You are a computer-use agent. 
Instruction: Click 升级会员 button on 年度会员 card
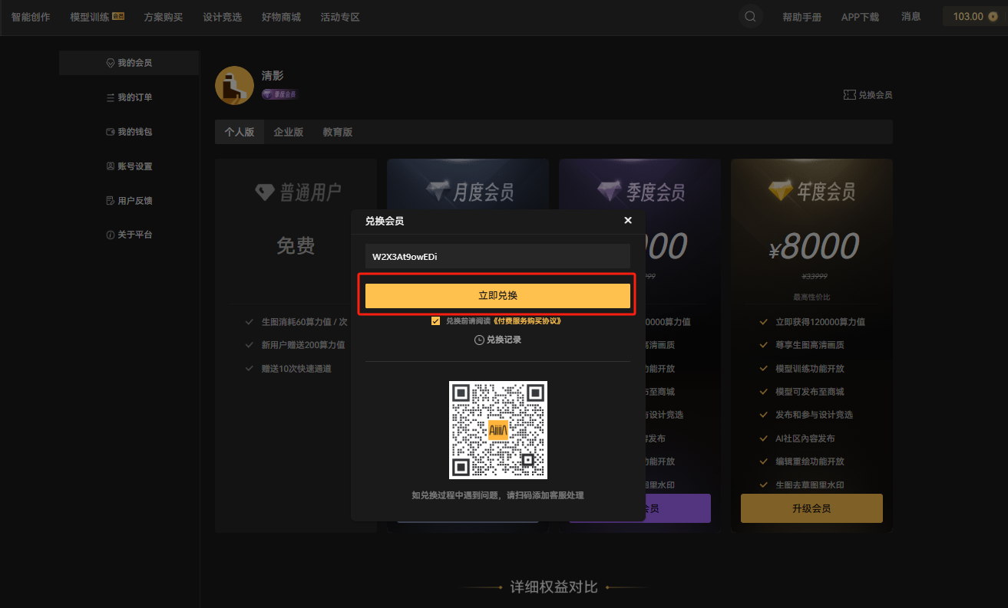click(811, 508)
